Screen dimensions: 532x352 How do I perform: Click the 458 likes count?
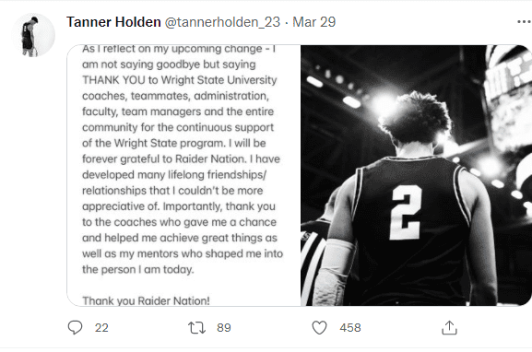tap(350, 328)
